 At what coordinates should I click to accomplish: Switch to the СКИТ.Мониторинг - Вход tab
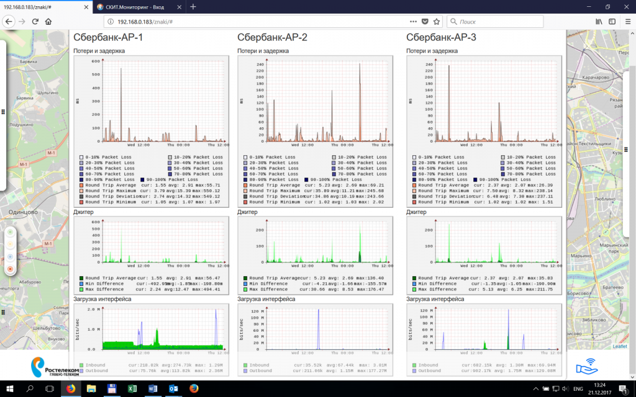(140, 7)
